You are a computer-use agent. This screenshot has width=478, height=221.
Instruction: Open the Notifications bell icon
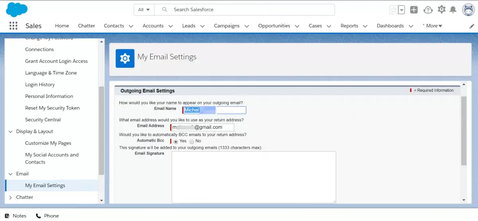(x=453, y=10)
